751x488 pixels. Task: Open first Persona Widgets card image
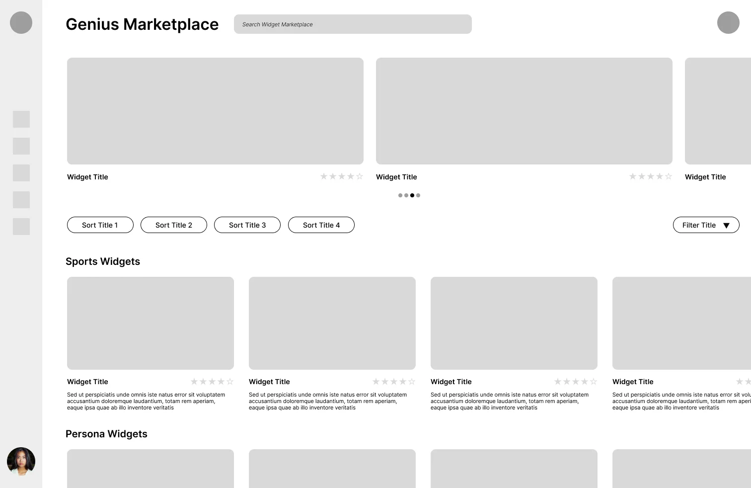coord(150,469)
